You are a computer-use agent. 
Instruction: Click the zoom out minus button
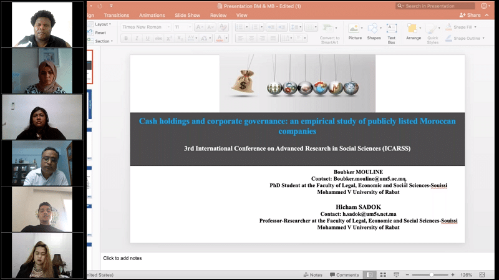click(x=407, y=274)
